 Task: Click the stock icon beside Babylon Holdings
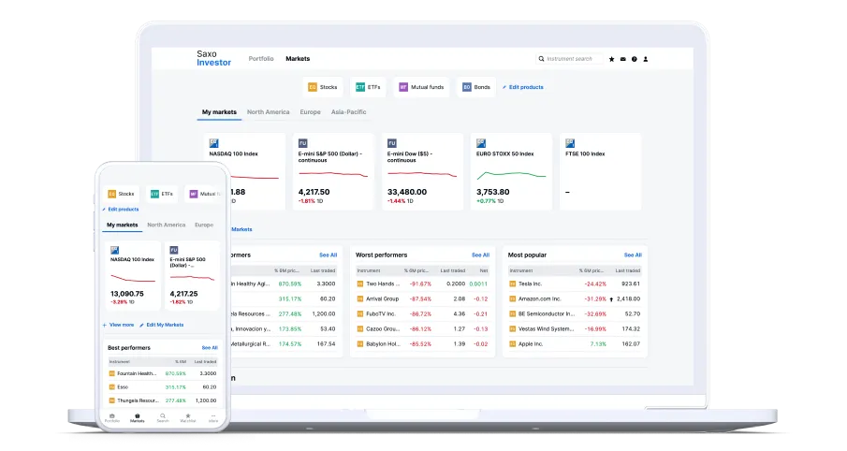[360, 344]
